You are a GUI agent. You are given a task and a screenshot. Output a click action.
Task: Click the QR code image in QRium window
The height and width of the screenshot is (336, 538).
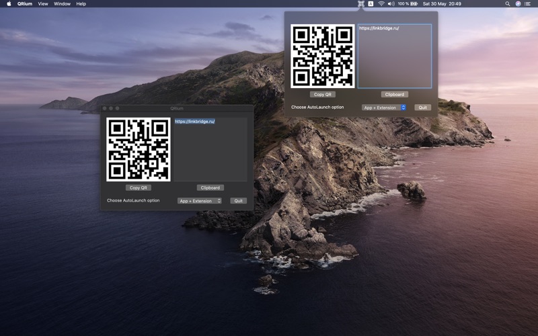pyautogui.click(x=139, y=149)
